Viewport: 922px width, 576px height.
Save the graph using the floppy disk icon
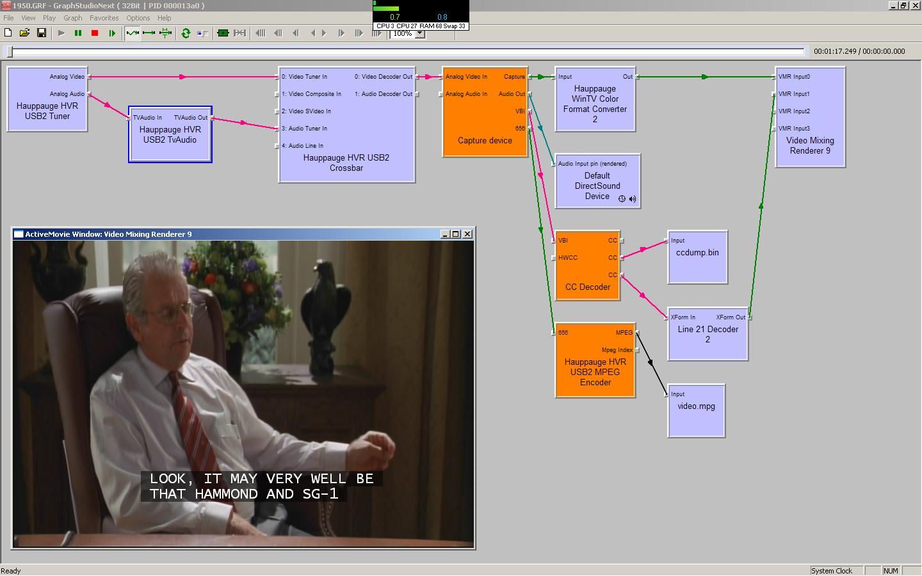click(42, 33)
